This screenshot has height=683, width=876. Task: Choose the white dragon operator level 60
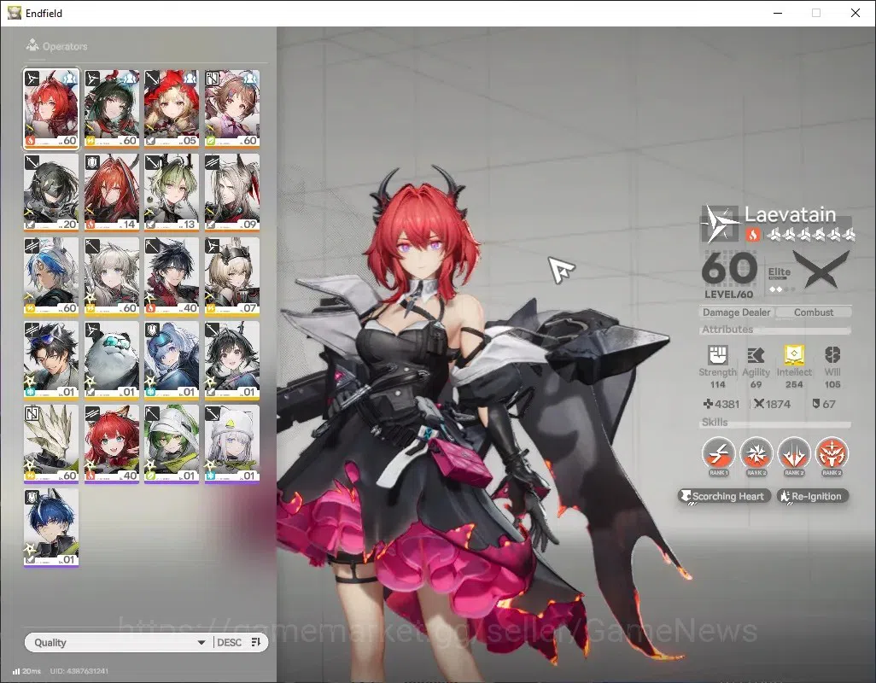51,444
